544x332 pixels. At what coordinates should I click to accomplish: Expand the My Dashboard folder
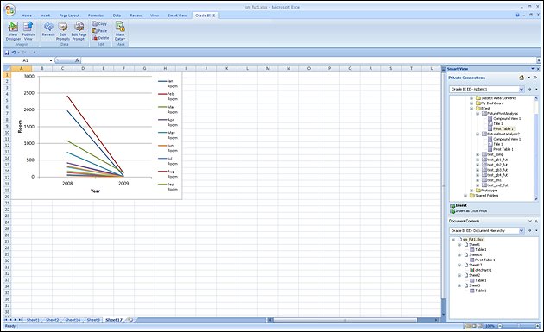point(471,103)
